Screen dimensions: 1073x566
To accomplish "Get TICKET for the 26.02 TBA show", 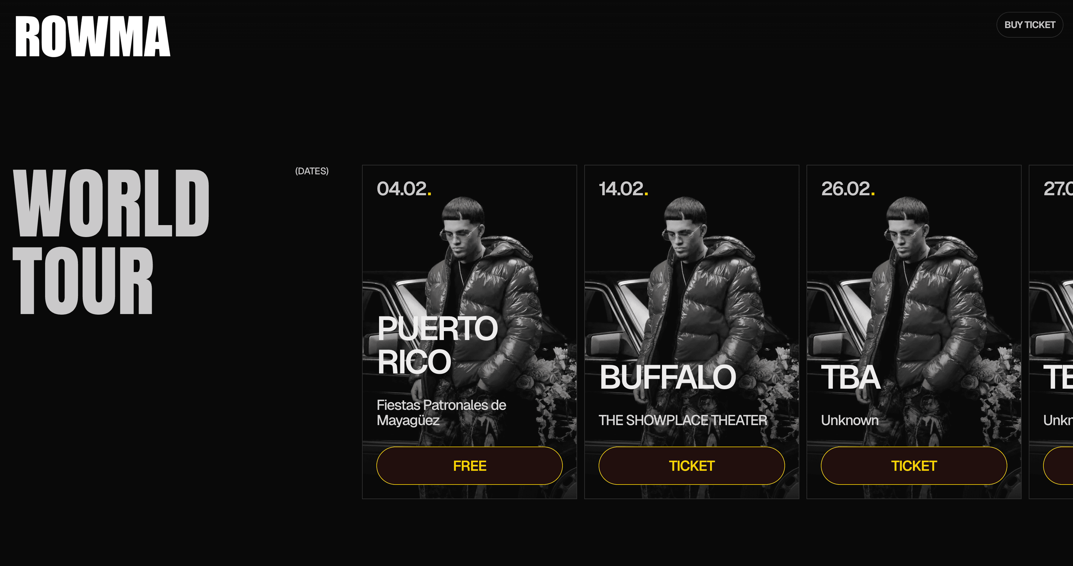I will click(914, 466).
